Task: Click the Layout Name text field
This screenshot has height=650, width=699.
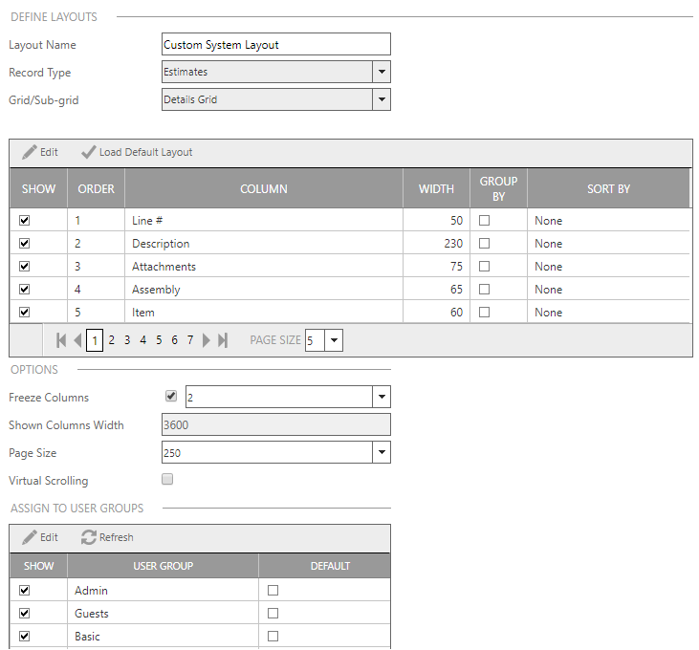Action: 276,44
